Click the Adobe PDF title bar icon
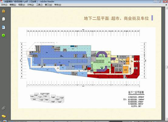Image resolution: width=168 pixels, height=122 pixels. pyautogui.click(x=2, y=2)
